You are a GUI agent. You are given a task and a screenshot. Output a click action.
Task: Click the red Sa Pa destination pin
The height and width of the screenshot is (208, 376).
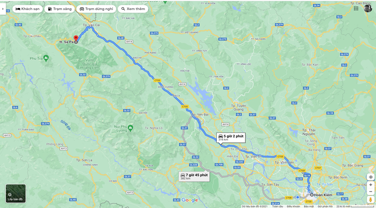tap(76, 38)
